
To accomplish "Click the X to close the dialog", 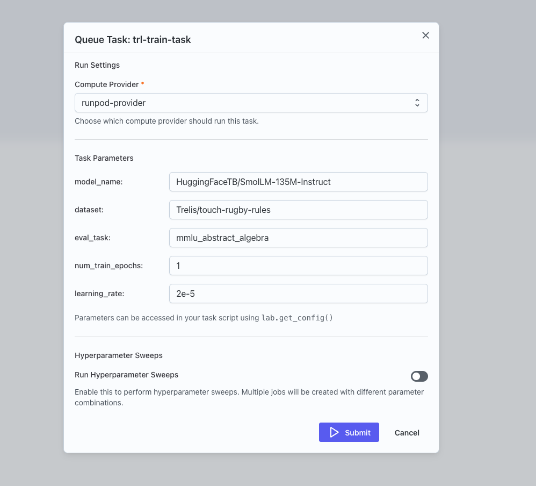I will [x=425, y=35].
